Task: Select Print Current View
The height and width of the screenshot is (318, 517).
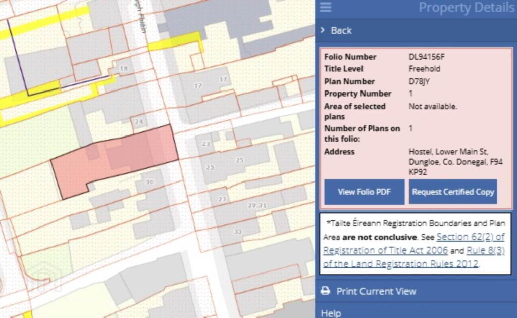Action: pos(376,291)
